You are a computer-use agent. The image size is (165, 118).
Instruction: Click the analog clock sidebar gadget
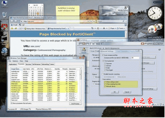(155, 13)
